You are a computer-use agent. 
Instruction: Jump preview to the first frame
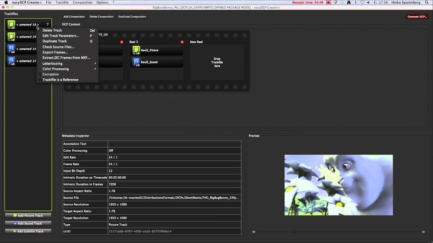254,232
